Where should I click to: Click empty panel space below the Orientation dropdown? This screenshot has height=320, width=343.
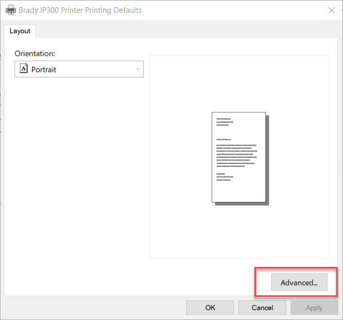click(x=77, y=180)
